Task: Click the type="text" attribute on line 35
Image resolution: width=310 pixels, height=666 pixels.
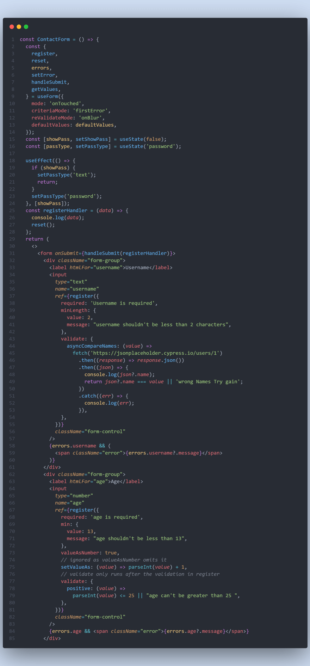Action: (x=71, y=282)
